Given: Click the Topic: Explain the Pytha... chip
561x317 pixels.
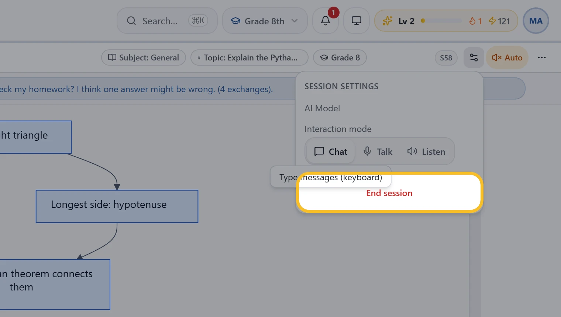Looking at the screenshot, I should (249, 58).
